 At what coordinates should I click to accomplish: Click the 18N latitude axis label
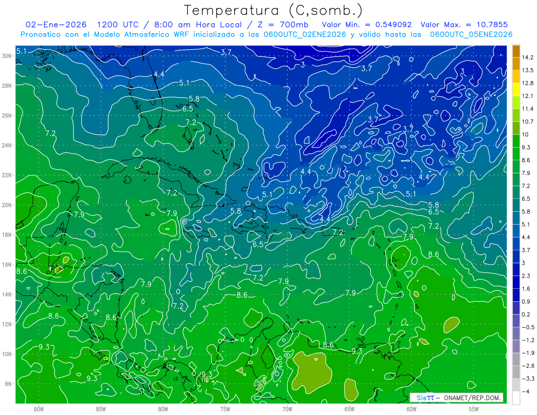click(8, 235)
